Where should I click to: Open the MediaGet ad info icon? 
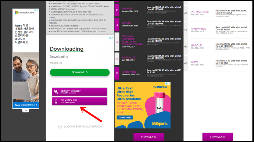coord(110,38)
